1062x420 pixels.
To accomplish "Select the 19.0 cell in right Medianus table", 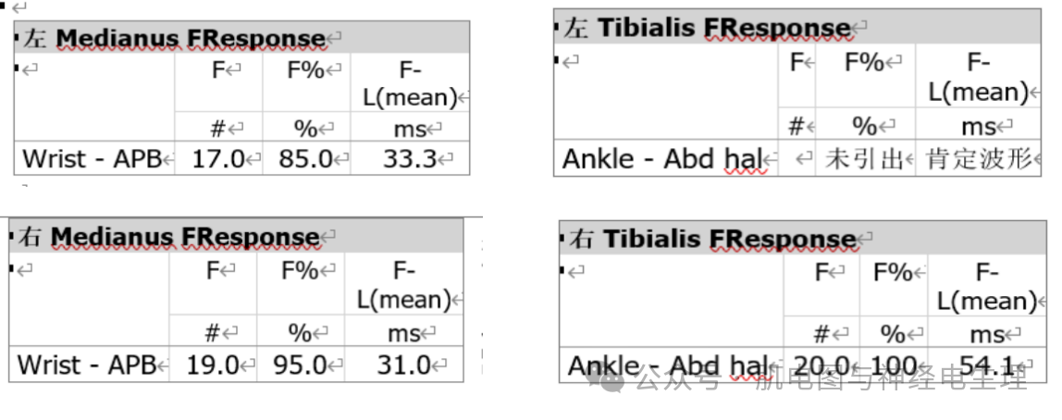I will coord(212,365).
